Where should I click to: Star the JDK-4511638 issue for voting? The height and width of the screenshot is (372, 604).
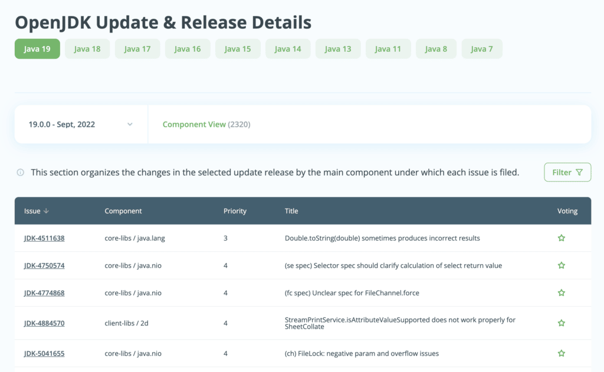click(x=562, y=238)
